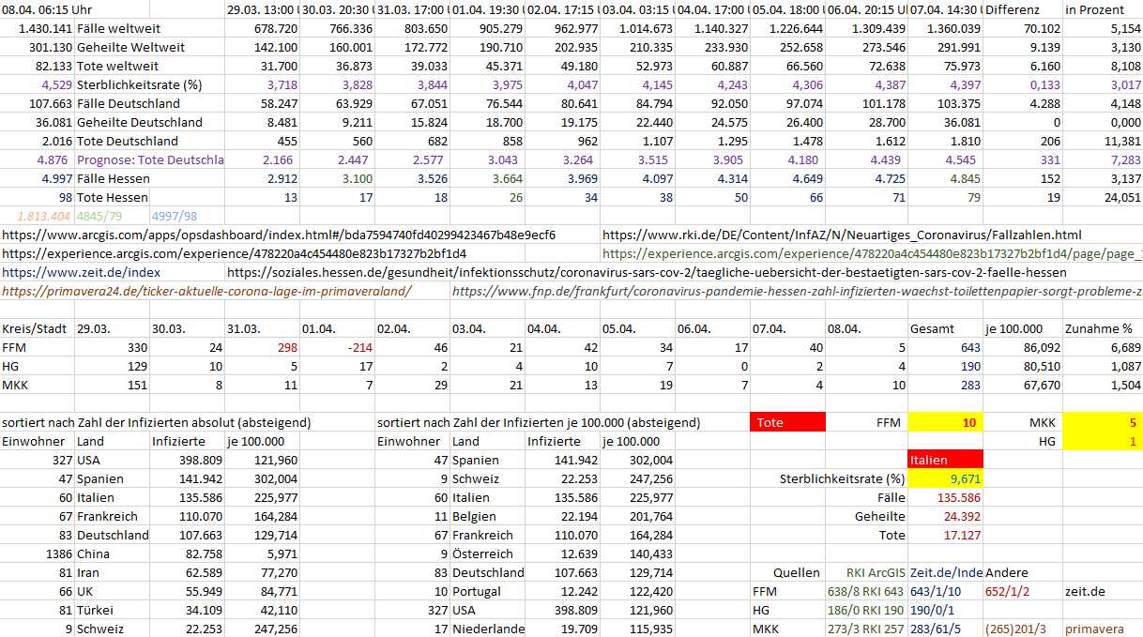Select the 'Iran' country cell

[89, 572]
